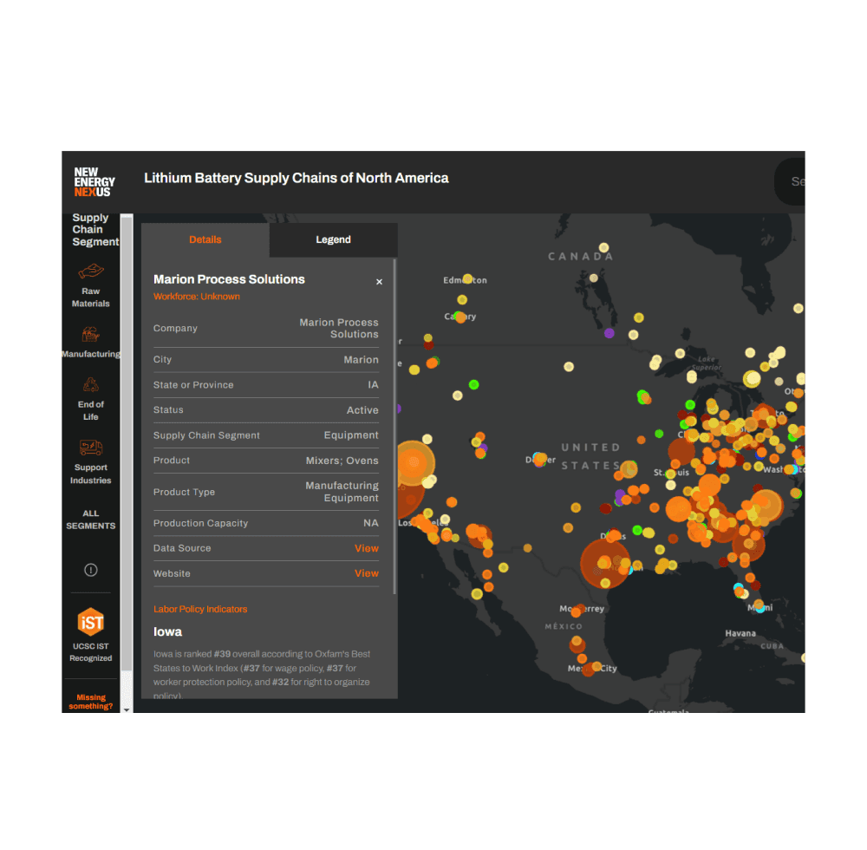Click the Workforce: Unknown text

(196, 297)
